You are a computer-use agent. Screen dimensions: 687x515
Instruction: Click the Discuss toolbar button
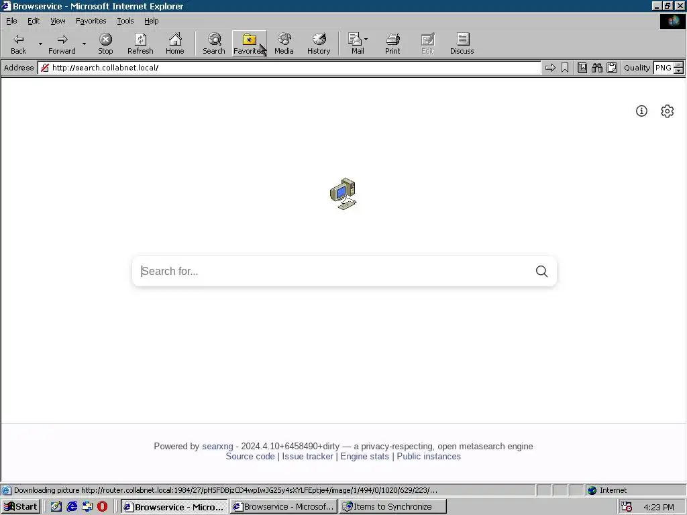click(462, 44)
